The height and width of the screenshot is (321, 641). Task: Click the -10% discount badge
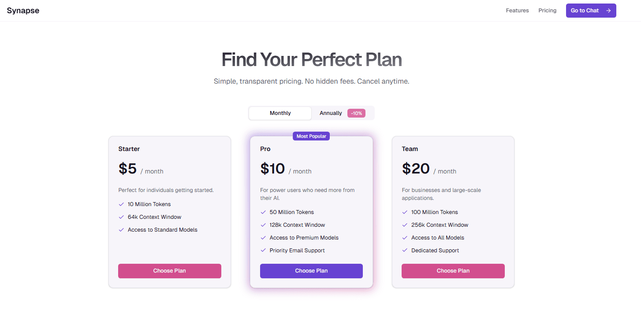[x=356, y=113]
